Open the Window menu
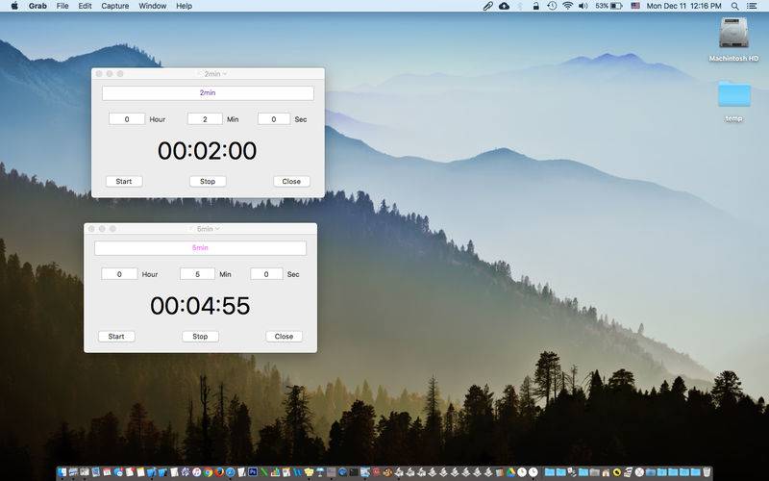Viewport: 769px width, 481px height. 153,6
